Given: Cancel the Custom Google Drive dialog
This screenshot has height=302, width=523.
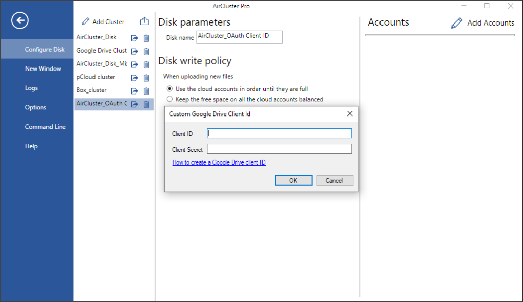Looking at the screenshot, I should click(335, 180).
